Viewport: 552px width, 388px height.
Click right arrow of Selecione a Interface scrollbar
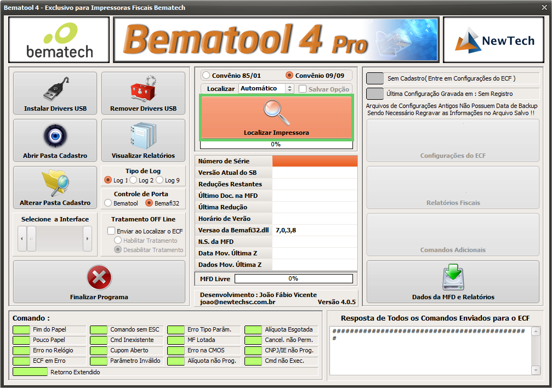point(87,239)
